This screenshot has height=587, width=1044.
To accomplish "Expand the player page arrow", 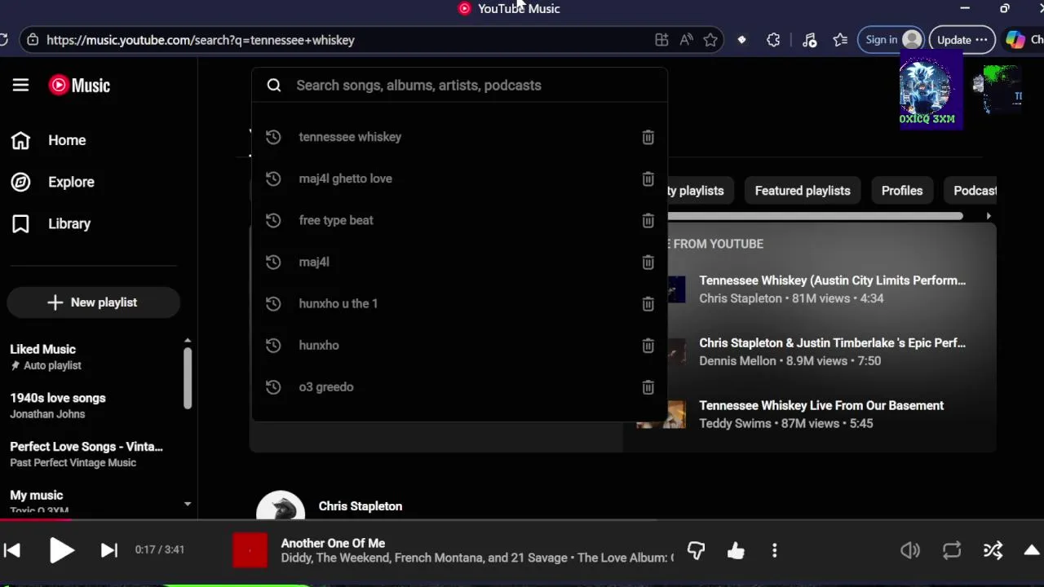I will (x=1032, y=550).
